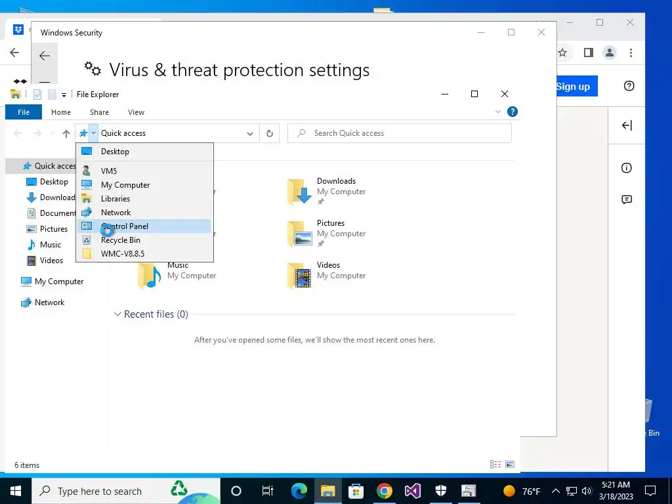The image size is (672, 504).
Task: Switch to details view layout icon
Action: pos(495,465)
